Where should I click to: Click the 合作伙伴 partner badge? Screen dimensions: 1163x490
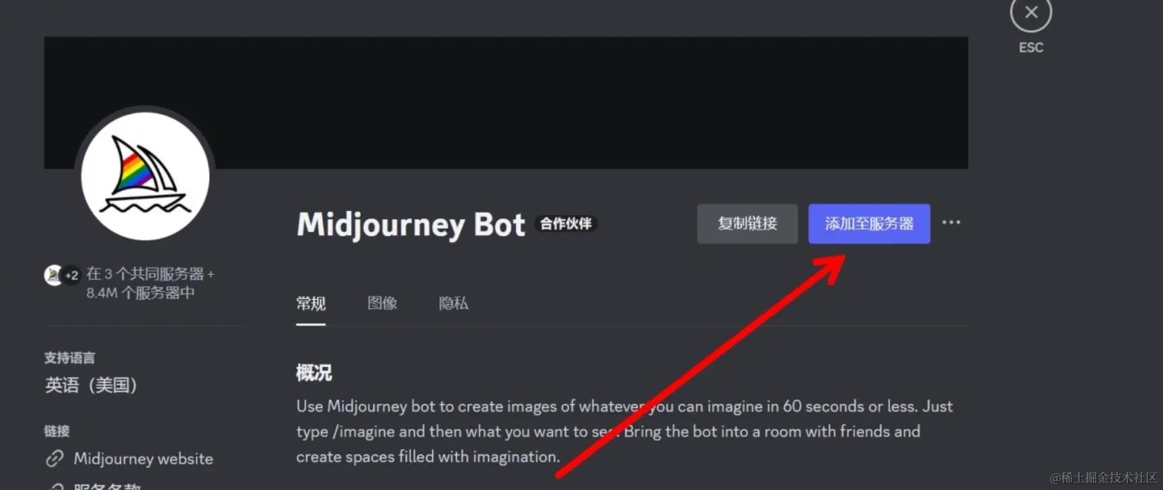[566, 224]
